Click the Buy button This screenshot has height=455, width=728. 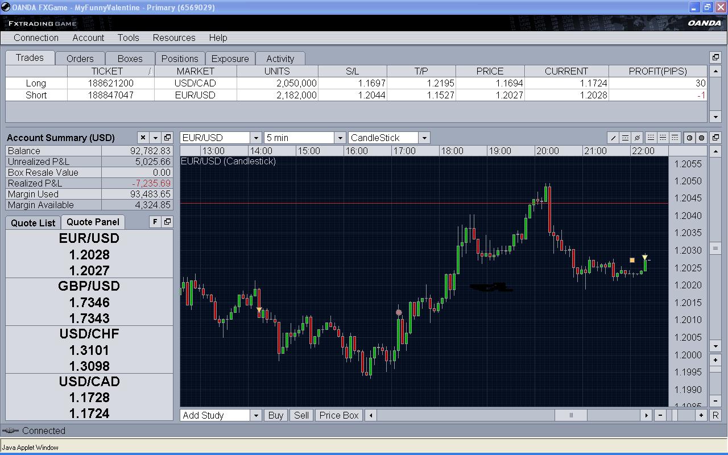pos(276,415)
